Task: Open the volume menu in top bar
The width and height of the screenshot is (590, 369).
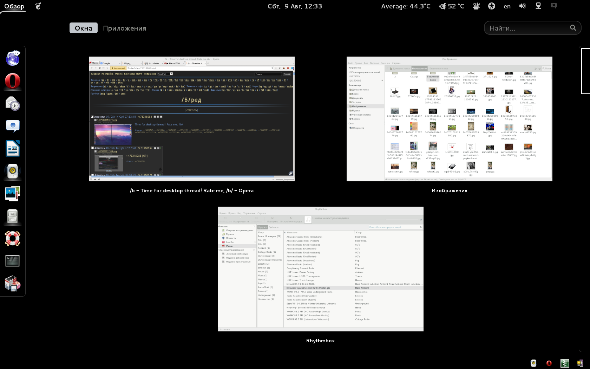Action: 523,6
